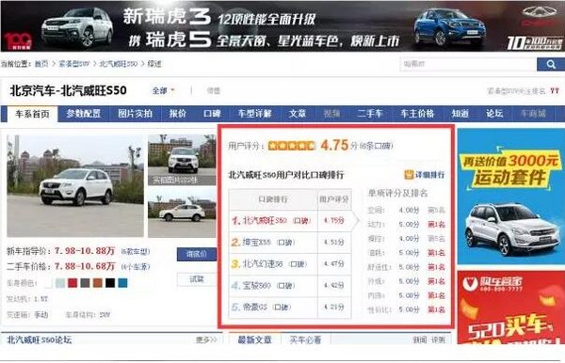Screen dimensions: 565x363
Task: Go to the 报价 tab
Action: coord(178,114)
